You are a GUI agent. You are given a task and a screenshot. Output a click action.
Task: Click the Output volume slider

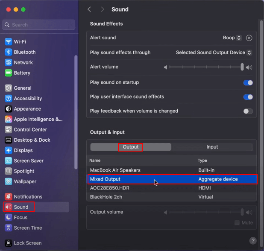(x=207, y=212)
